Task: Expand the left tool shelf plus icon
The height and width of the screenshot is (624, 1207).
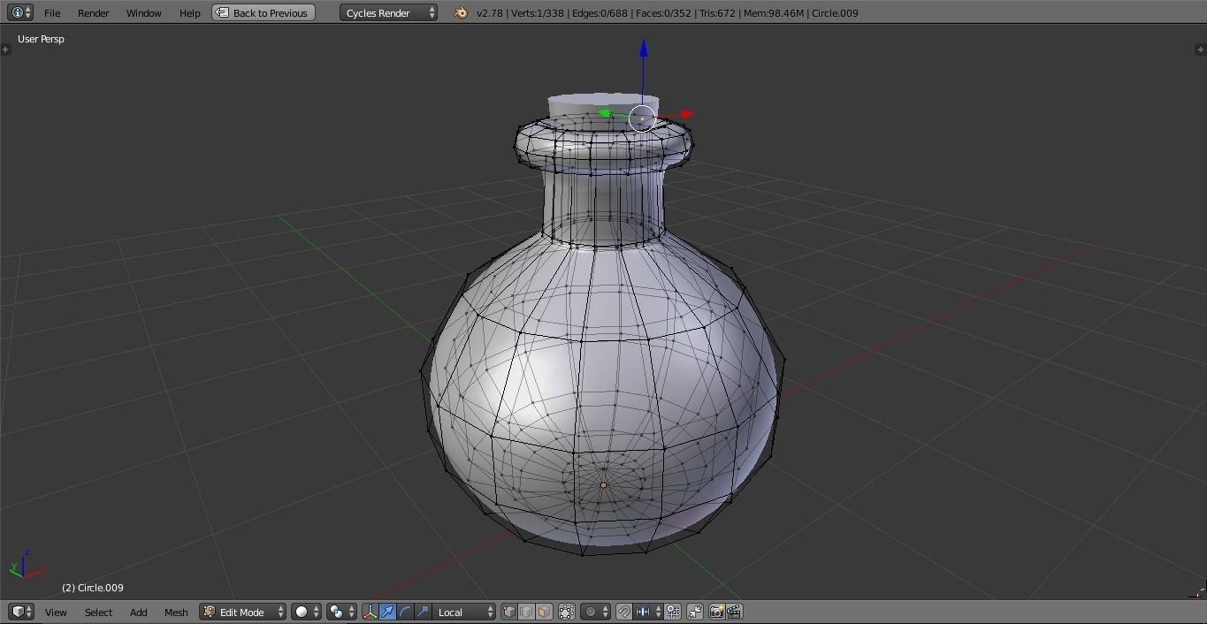Action: click(5, 49)
